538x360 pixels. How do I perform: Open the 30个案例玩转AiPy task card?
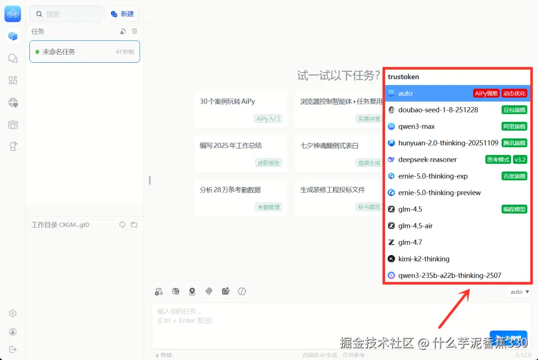pos(241,110)
